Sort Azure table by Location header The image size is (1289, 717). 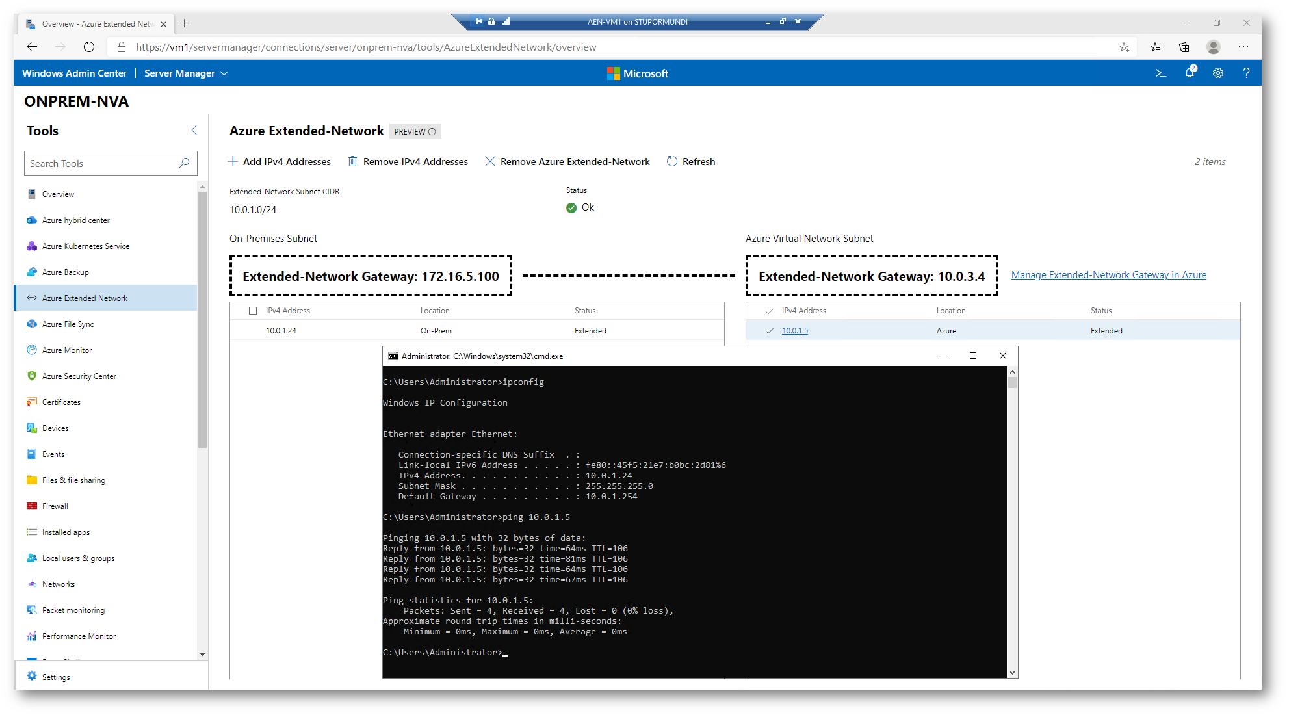(x=951, y=311)
